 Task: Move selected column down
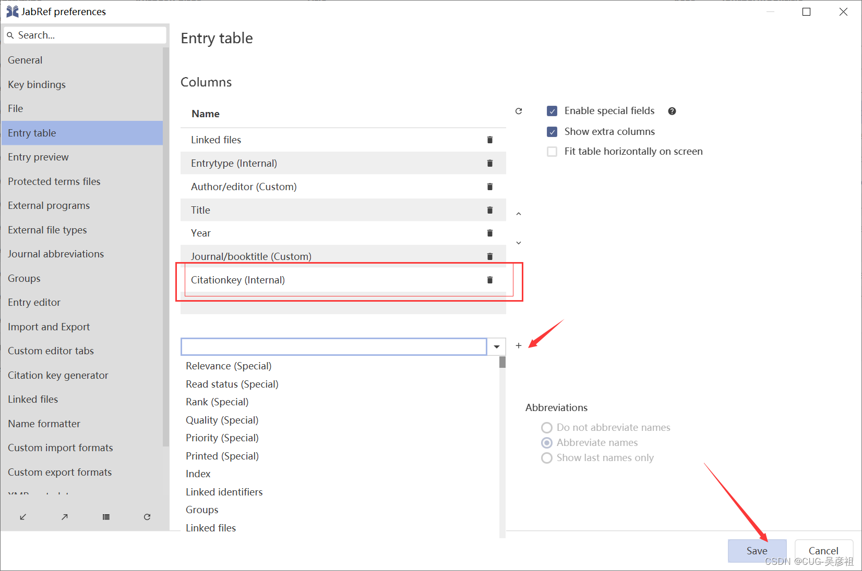pyautogui.click(x=519, y=243)
